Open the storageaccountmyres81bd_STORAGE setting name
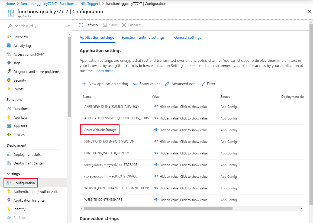Screen dimensions: 313x223 pyautogui.click(x=111, y=165)
